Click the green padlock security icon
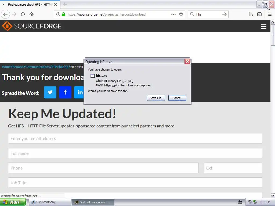 (x=64, y=14)
